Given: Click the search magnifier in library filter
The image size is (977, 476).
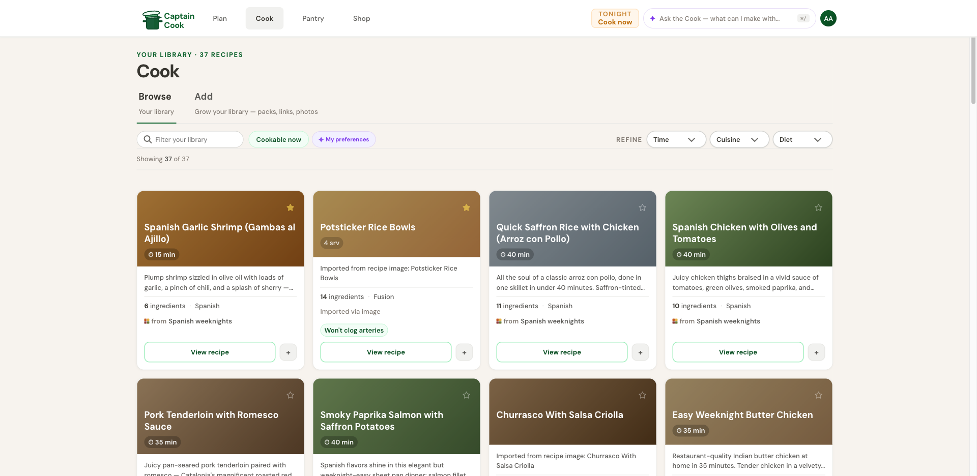Looking at the screenshot, I should click(148, 139).
